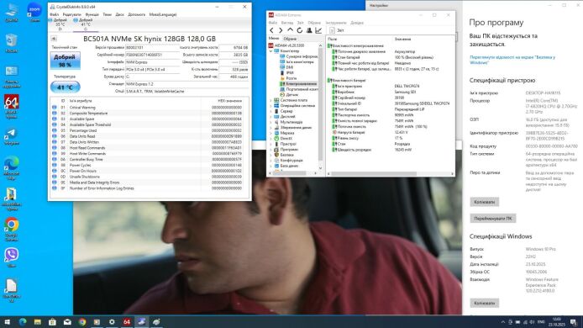Open Довідка menu in AIDA64
Viewport: 583px width, 328px height.
[x=356, y=23]
